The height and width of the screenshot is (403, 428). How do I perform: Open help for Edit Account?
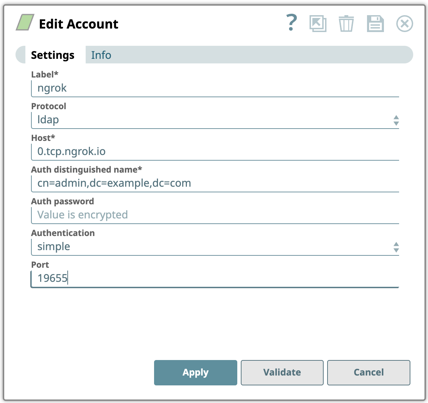pyautogui.click(x=291, y=23)
